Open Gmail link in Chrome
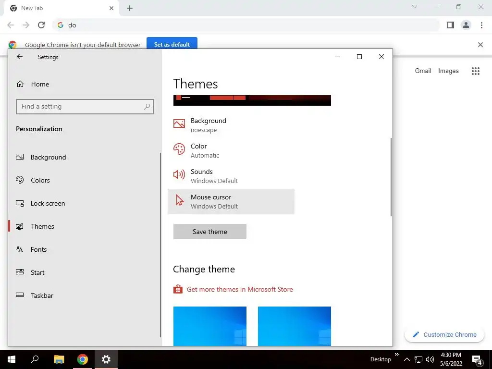The width and height of the screenshot is (492, 369). tap(423, 71)
